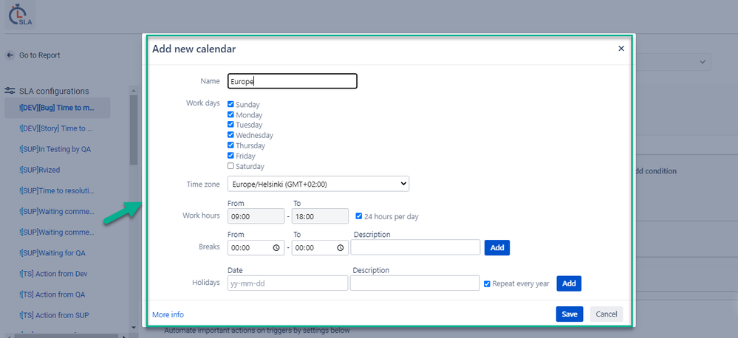This screenshot has height=338, width=738.
Task: Open ![SUP]In Testing by QA configuration
Action: point(55,149)
